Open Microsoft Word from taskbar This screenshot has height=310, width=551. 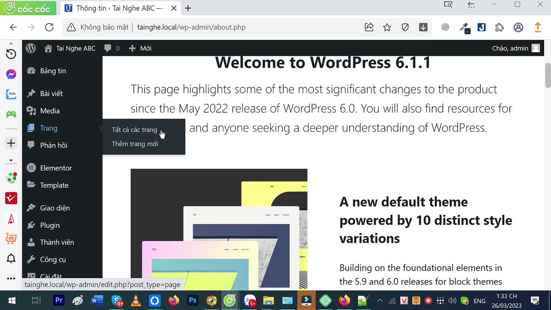tap(97, 301)
